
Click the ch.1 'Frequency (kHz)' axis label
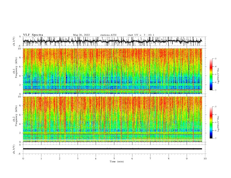click(17, 67)
